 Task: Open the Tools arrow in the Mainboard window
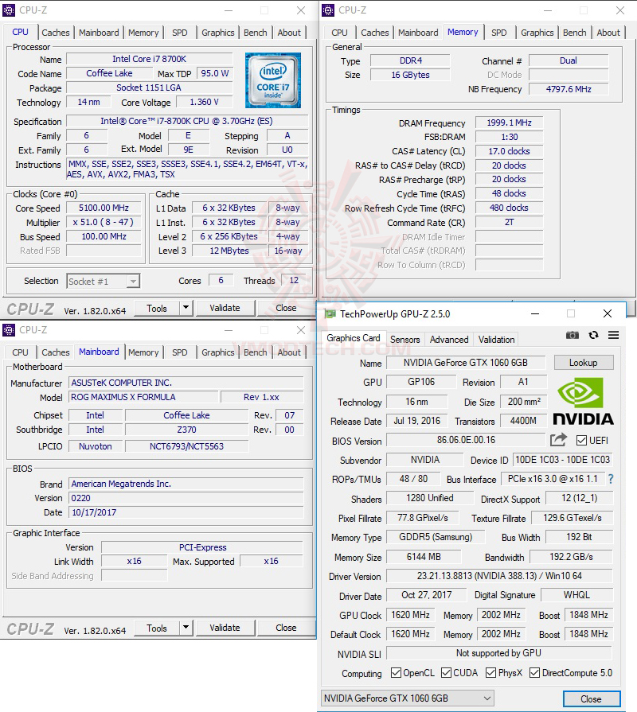[186, 628]
